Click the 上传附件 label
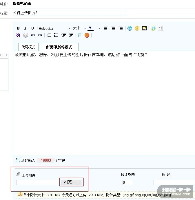The width and height of the screenshot is (195, 200). click(x=28, y=175)
